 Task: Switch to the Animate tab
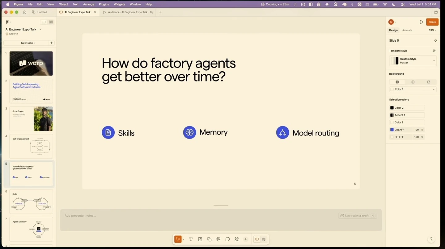[x=407, y=30]
